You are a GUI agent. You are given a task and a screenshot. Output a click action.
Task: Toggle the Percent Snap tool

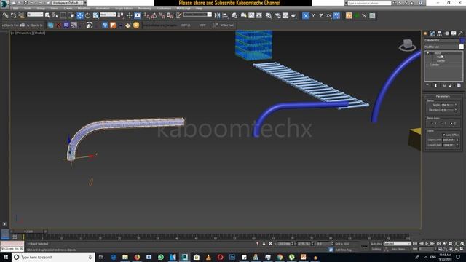point(162,15)
